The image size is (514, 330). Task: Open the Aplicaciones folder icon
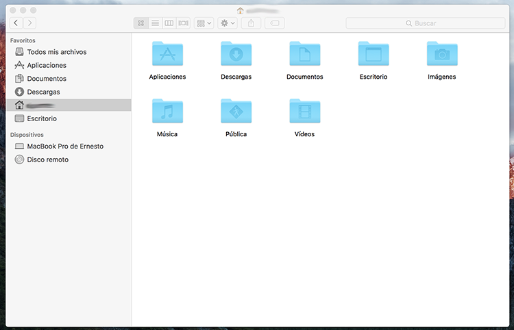pos(167,54)
